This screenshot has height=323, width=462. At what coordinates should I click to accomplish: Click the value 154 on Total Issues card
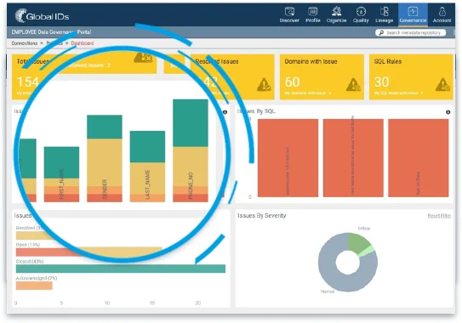27,82
